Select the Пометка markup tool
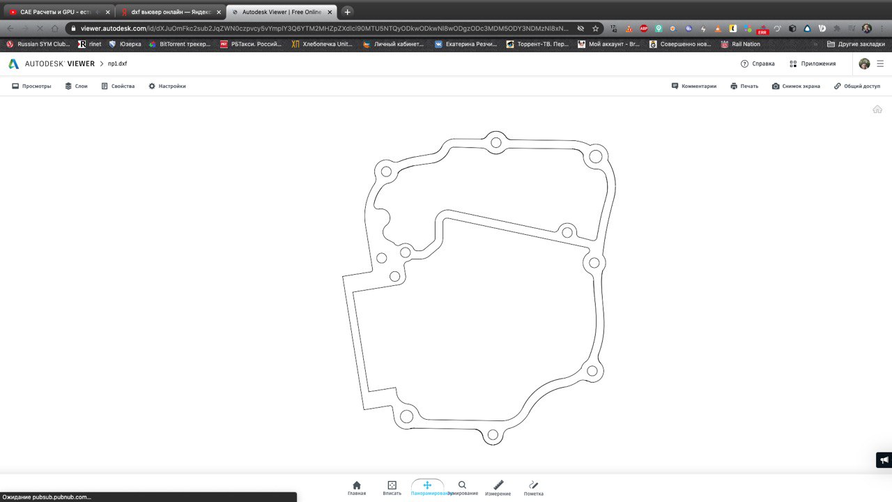 click(533, 488)
